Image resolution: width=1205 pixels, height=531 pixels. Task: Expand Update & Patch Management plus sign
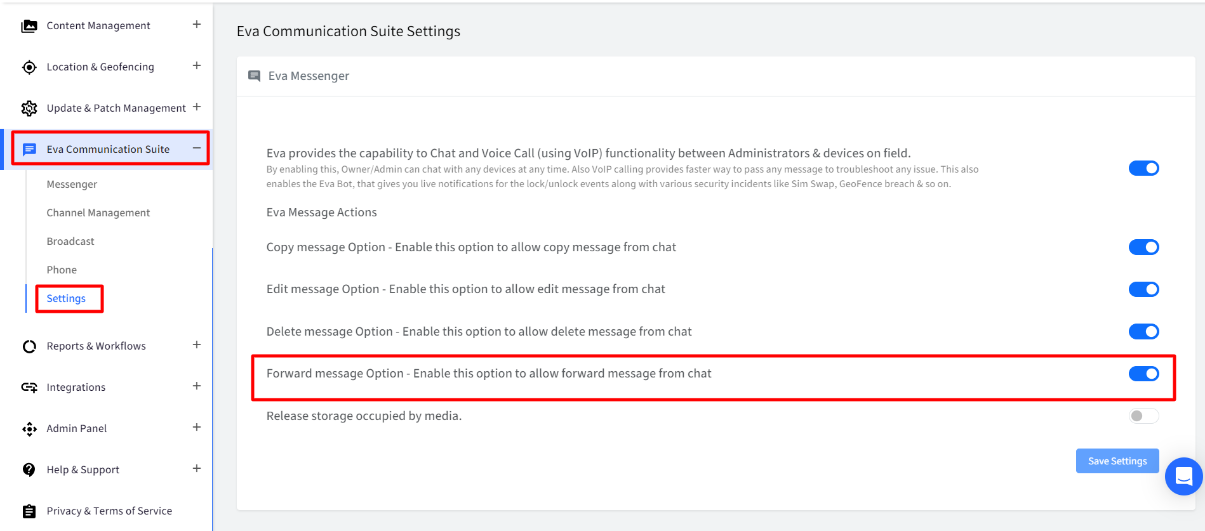click(197, 107)
